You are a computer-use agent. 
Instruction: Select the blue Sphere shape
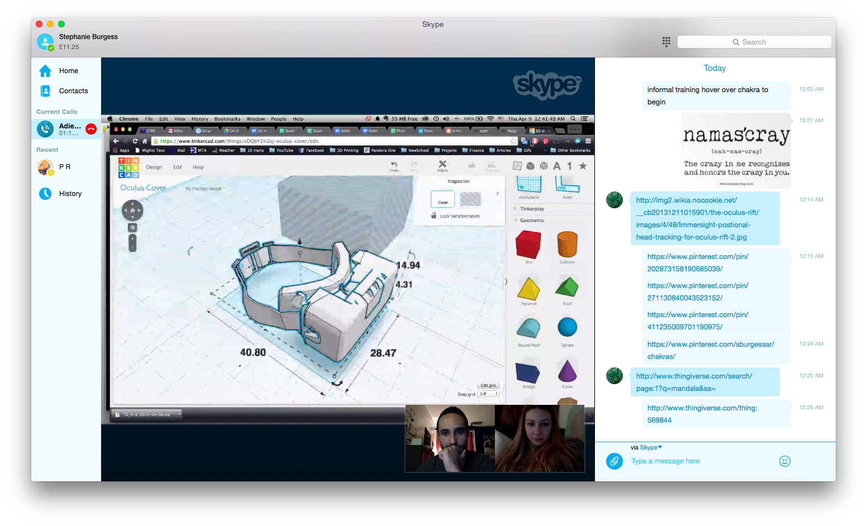pos(567,328)
